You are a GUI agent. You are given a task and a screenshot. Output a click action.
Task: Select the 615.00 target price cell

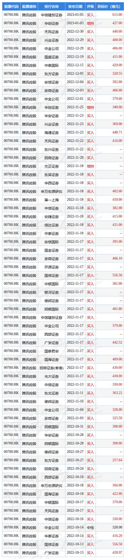tap(117, 15)
